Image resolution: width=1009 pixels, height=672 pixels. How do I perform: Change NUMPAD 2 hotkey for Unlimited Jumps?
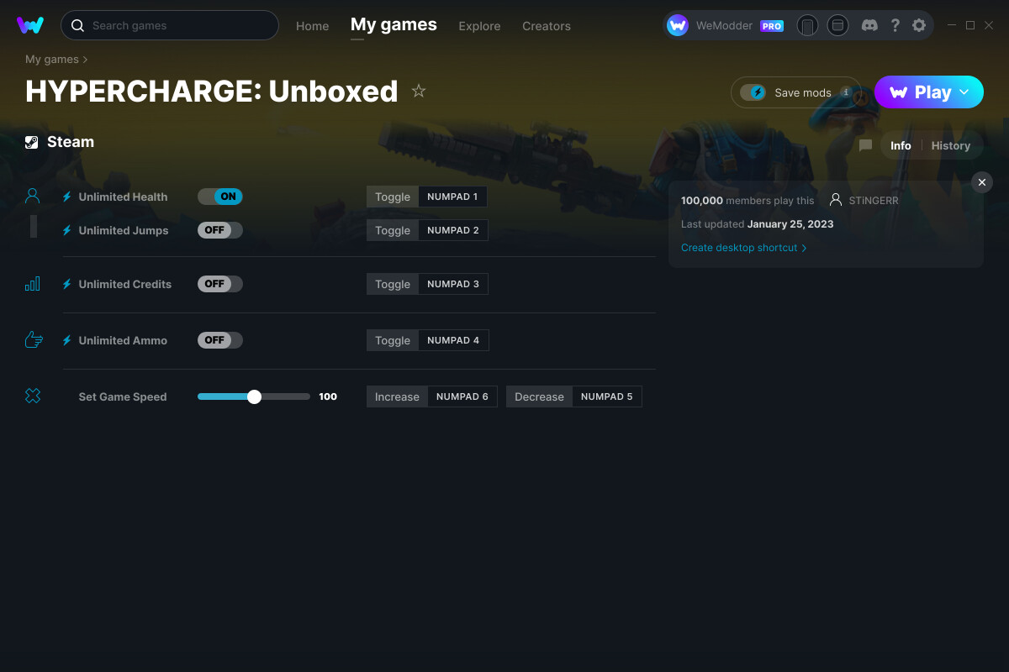(453, 230)
